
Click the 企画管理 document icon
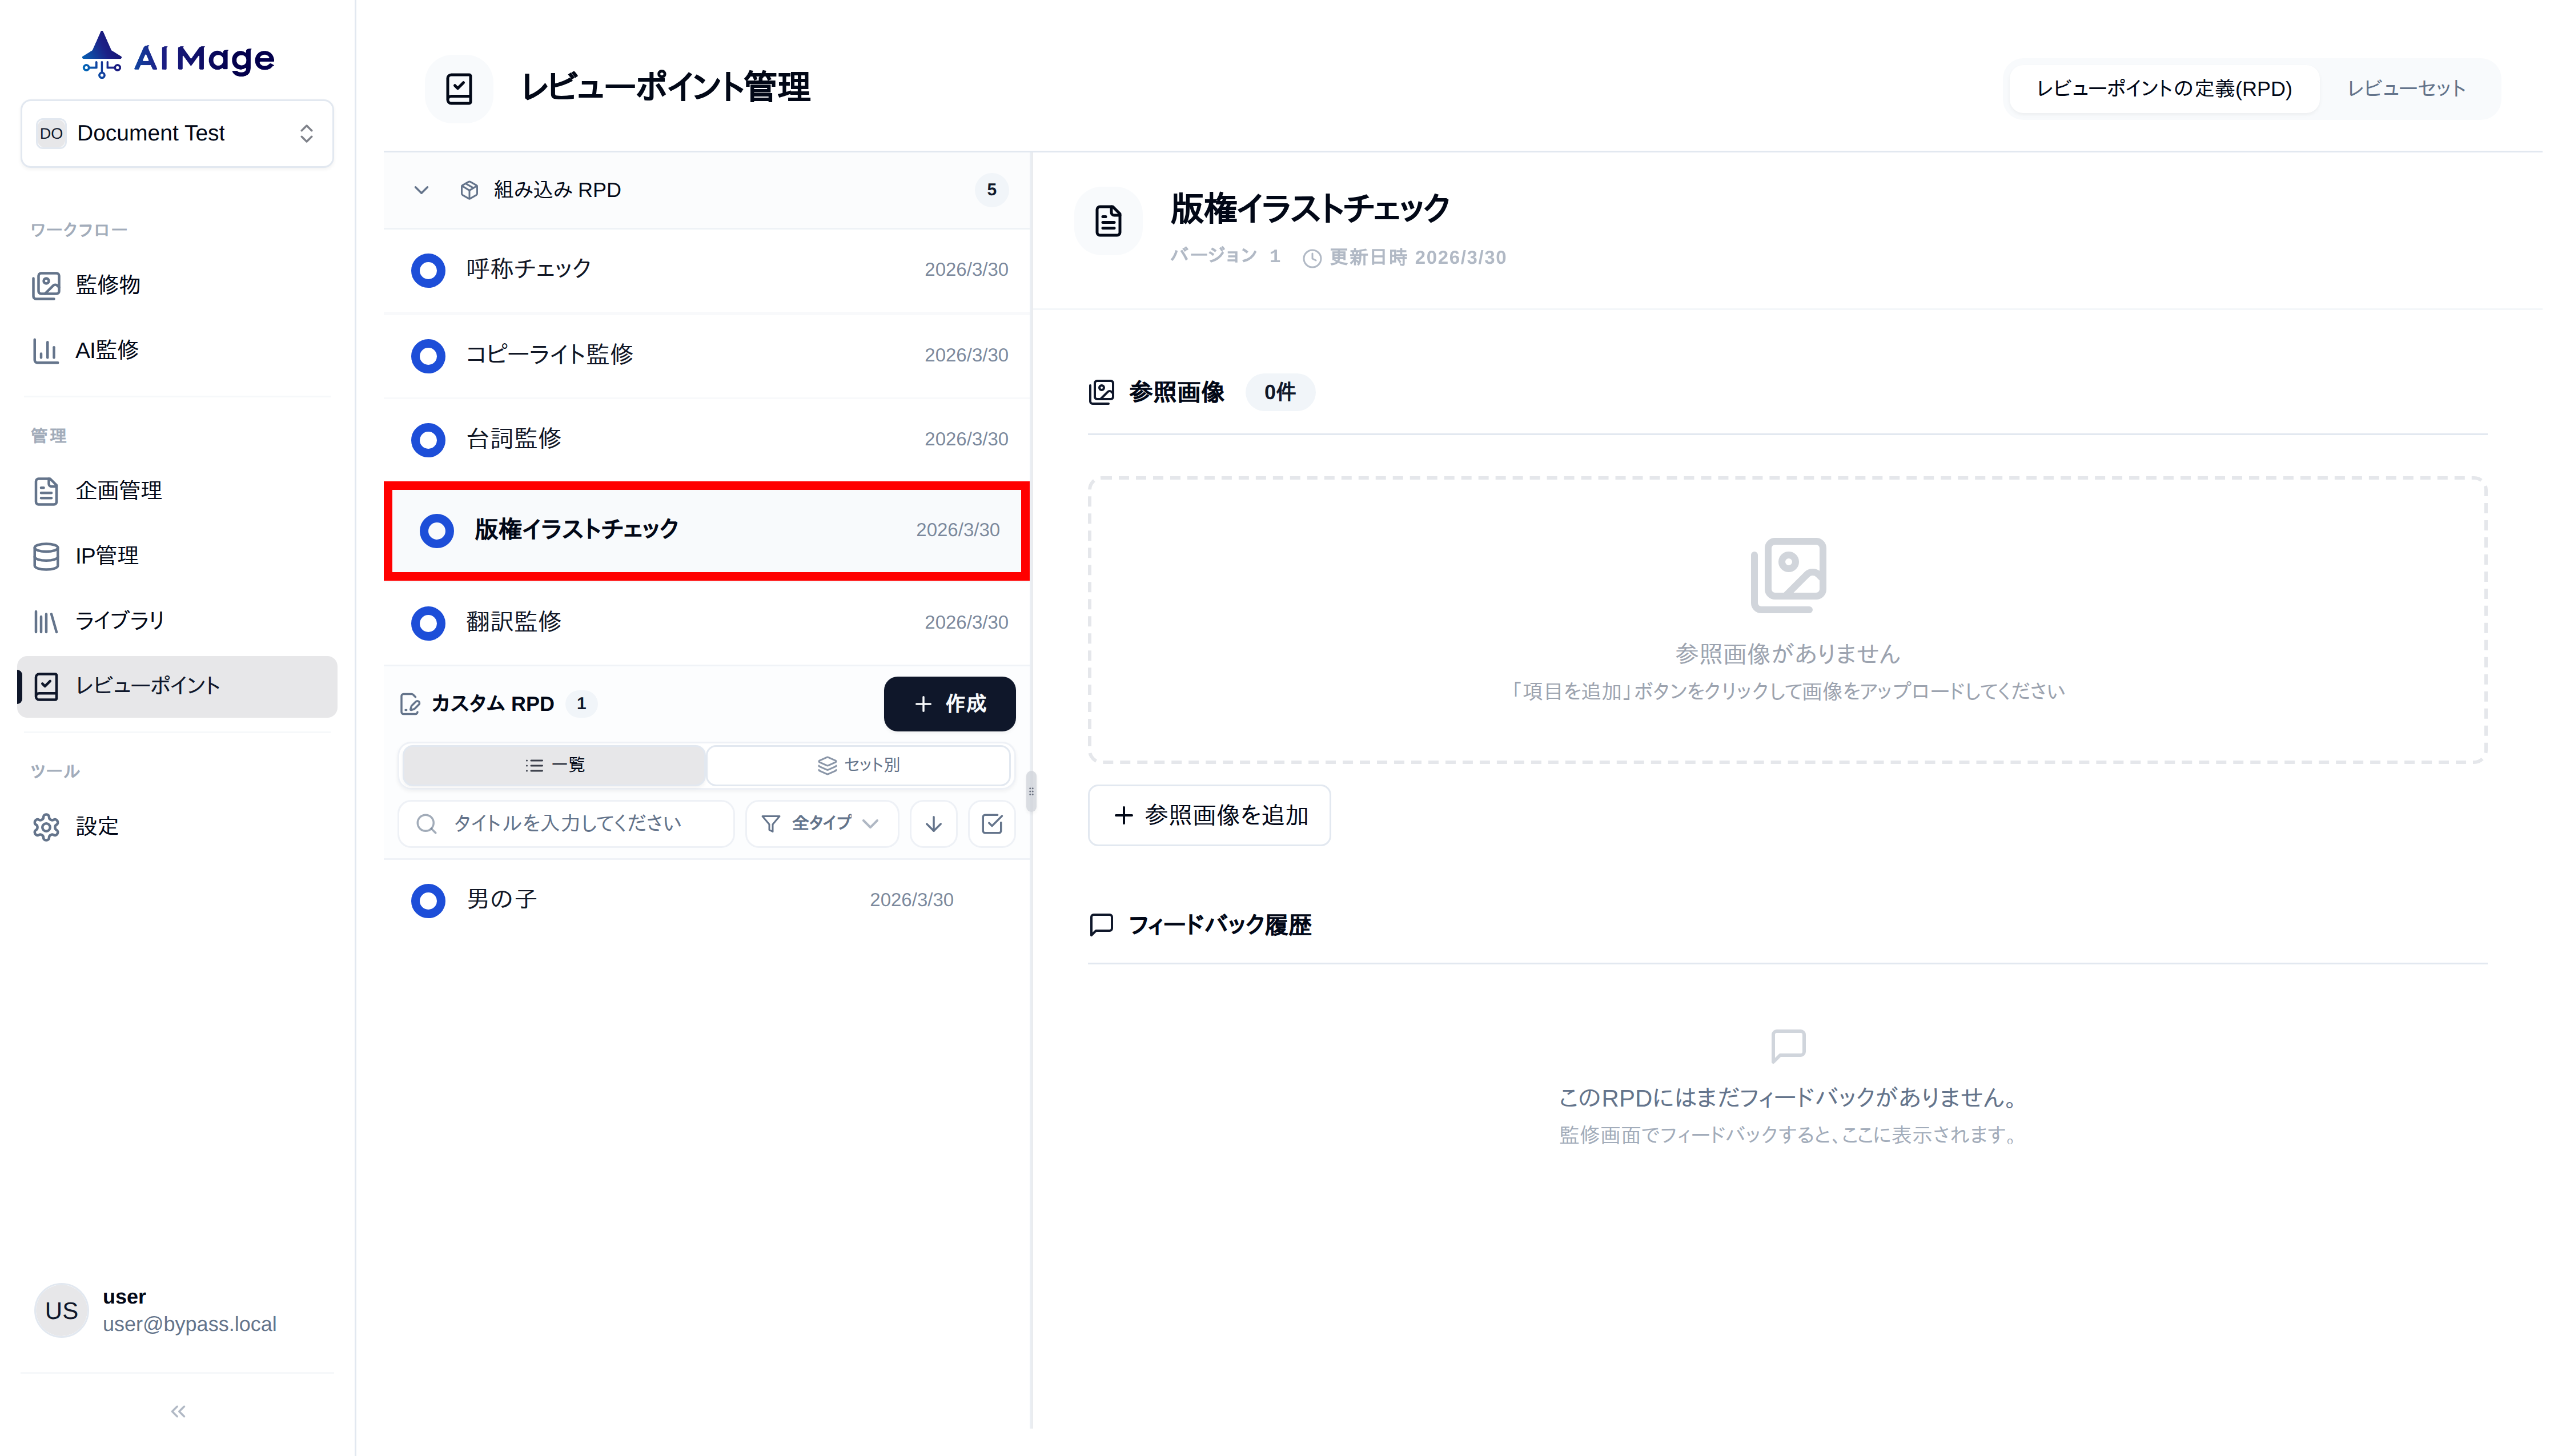[47, 491]
